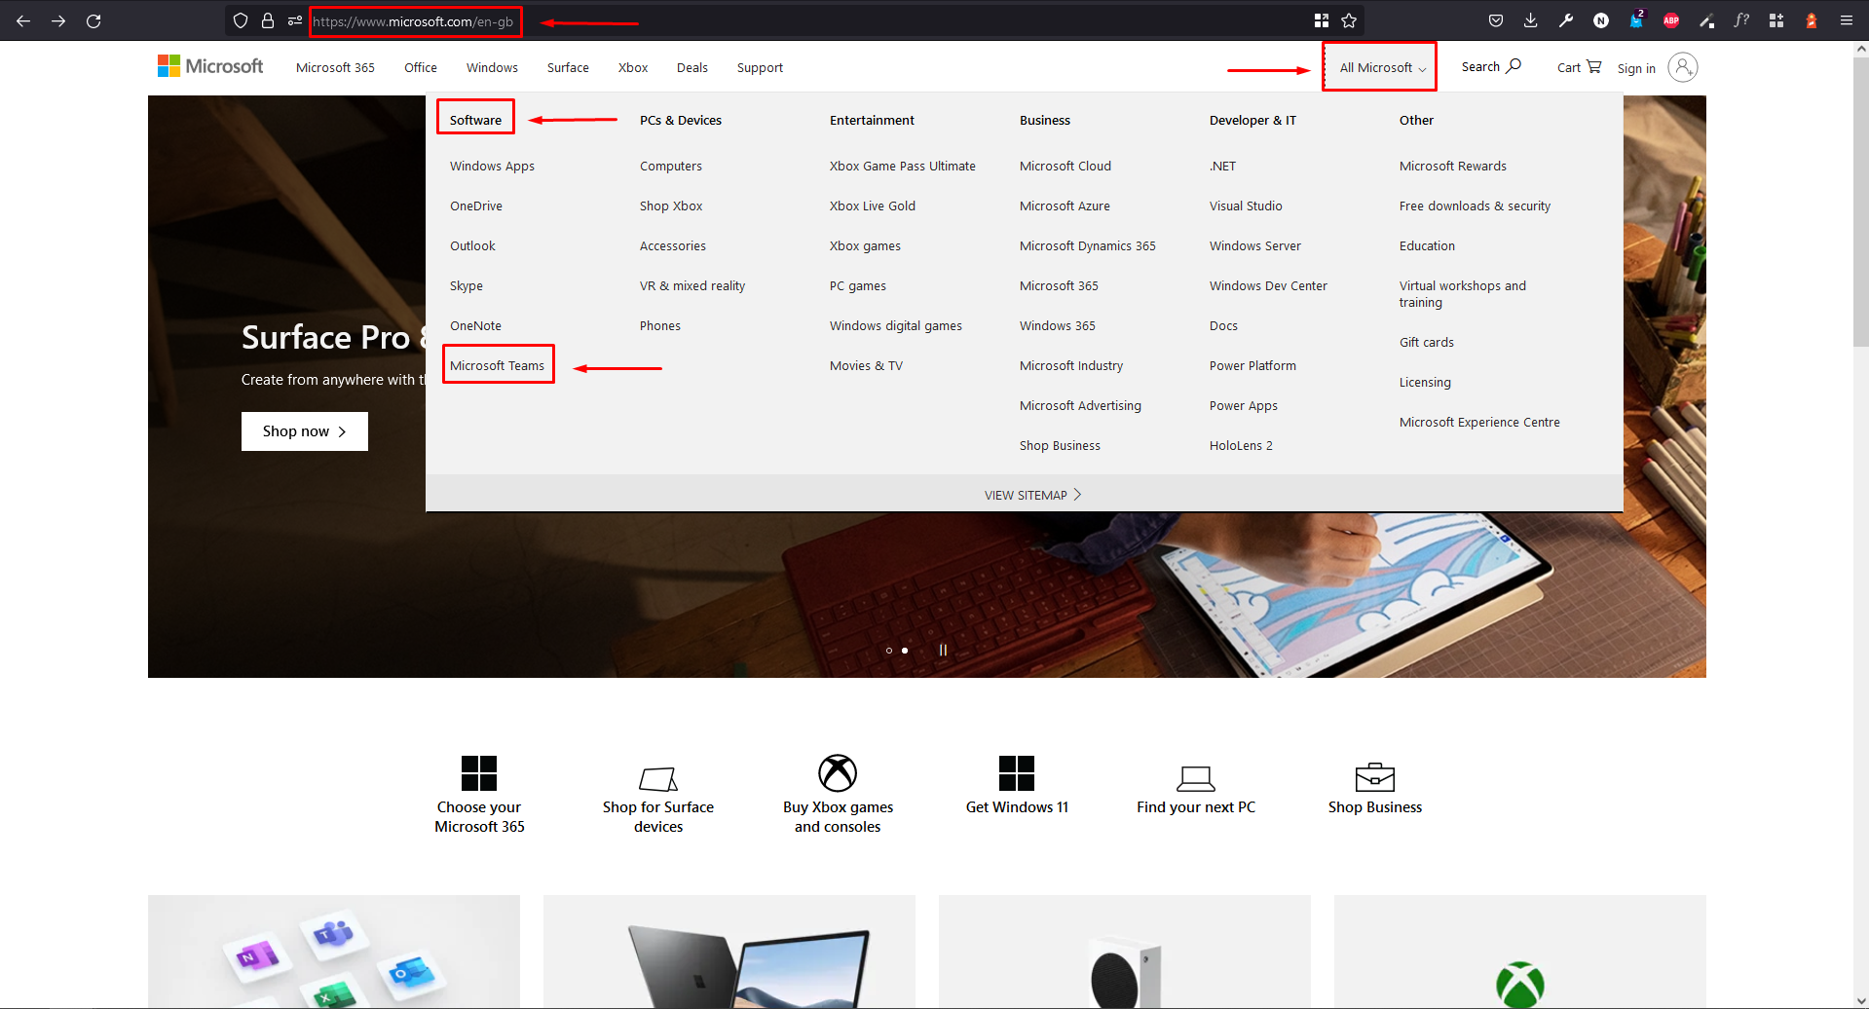The width and height of the screenshot is (1869, 1009).
Task: Click the circular N extension icon
Action: (x=1601, y=20)
